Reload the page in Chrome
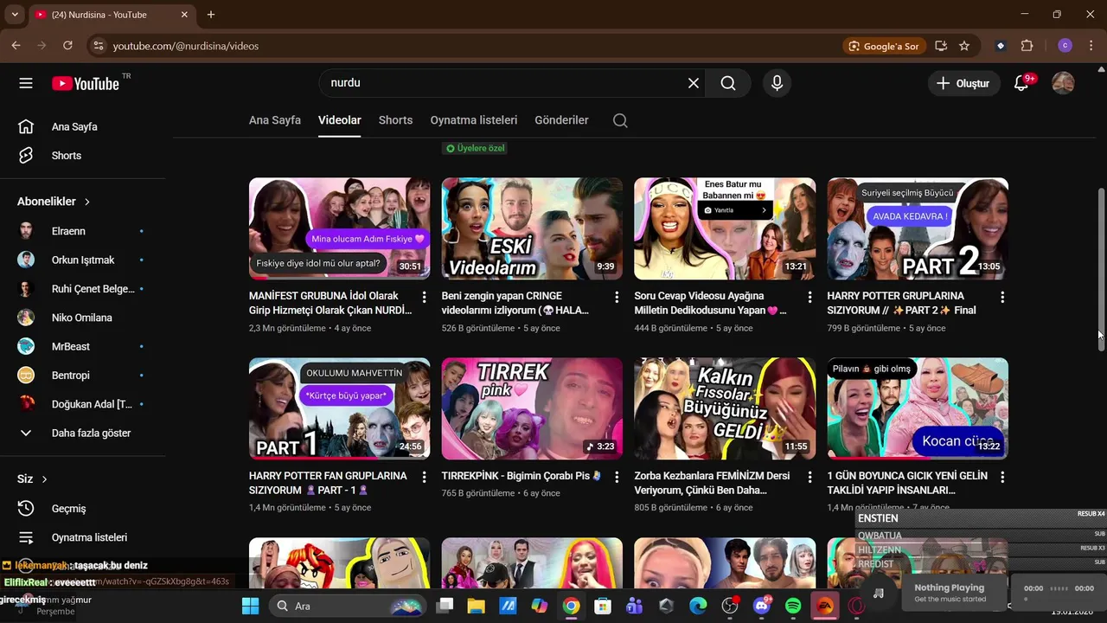Viewport: 1107px width, 623px height. [x=67, y=46]
